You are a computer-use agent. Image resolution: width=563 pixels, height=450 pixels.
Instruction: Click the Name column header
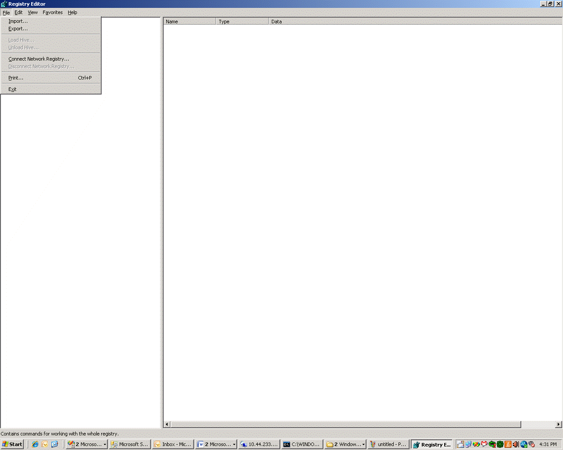tap(190, 22)
